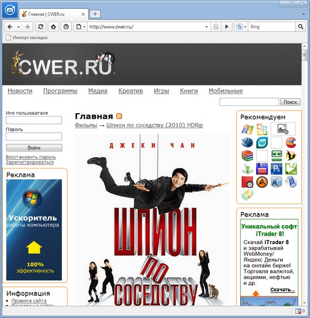The image size is (310, 318).
Task: Click the magnifier search button
Action: point(301,27)
